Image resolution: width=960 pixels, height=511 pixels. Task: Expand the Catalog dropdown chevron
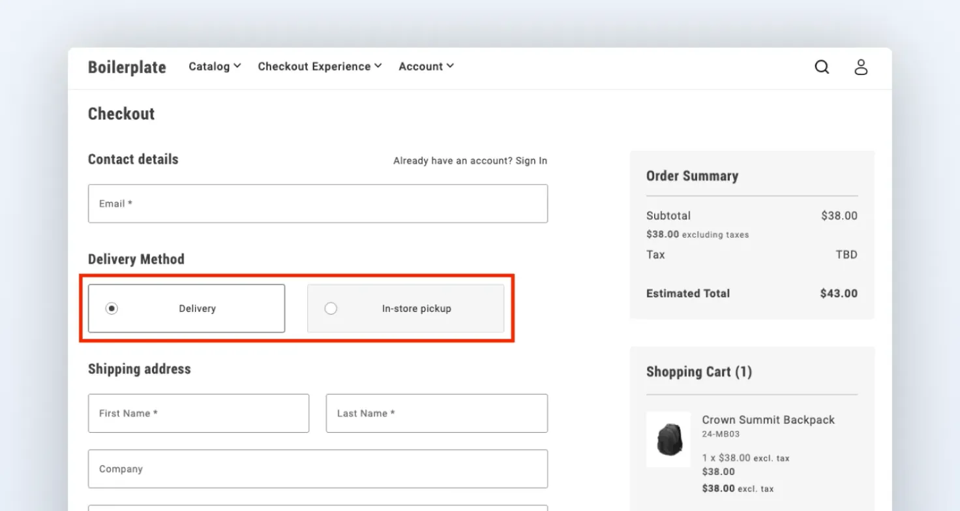pos(237,66)
